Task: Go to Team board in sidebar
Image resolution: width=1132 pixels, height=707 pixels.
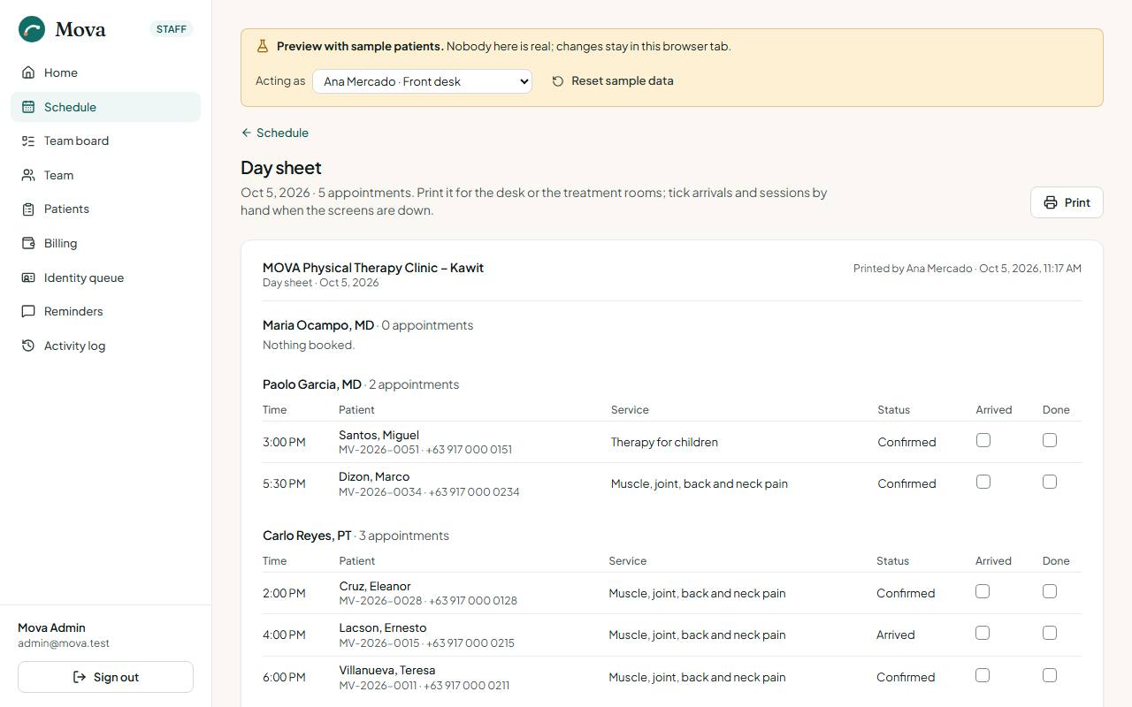Action: 105,141
